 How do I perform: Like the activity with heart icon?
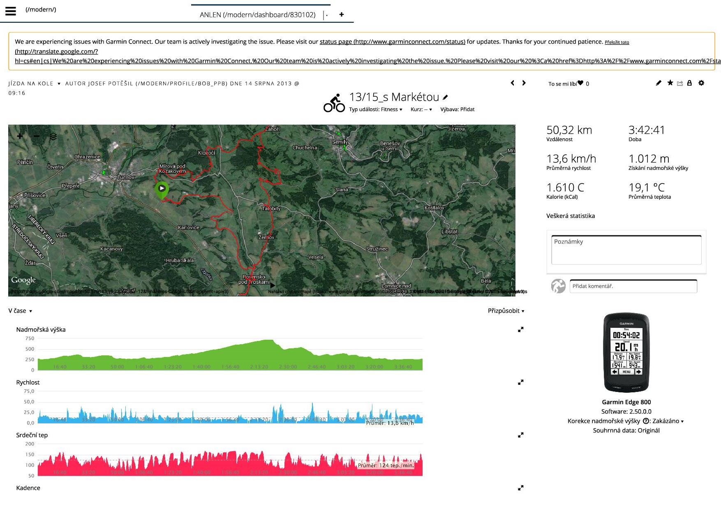[580, 83]
